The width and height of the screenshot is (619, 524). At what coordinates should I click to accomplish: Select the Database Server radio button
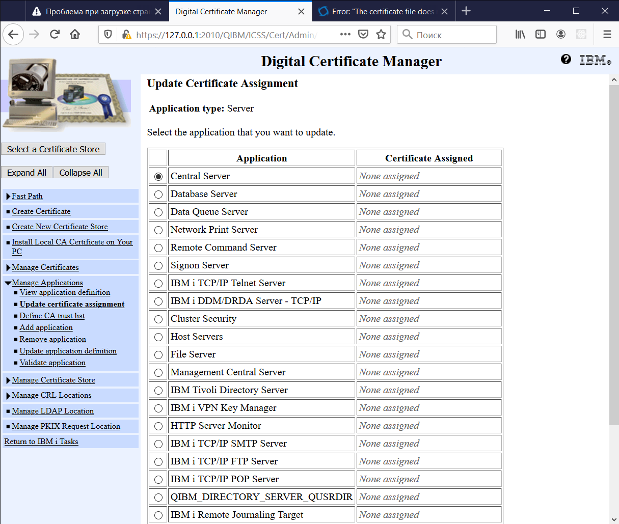pos(158,194)
